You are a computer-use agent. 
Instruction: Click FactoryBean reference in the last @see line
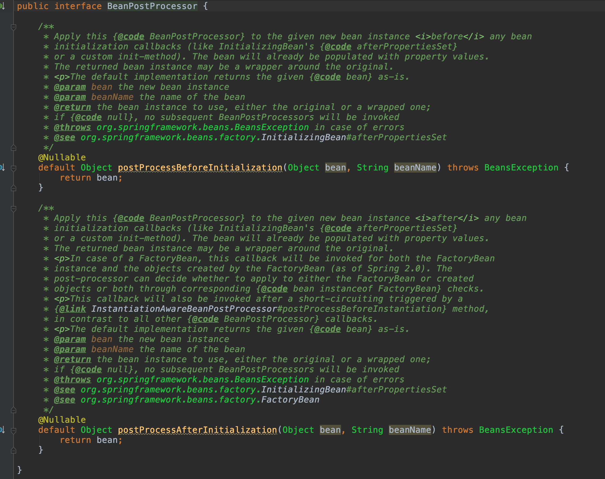click(x=290, y=400)
